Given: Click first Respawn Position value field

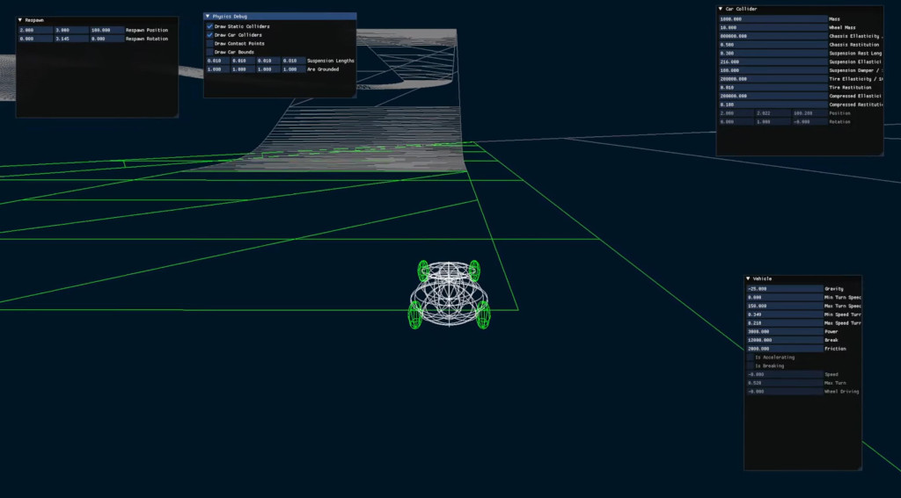Looking at the screenshot, I should tap(34, 30).
